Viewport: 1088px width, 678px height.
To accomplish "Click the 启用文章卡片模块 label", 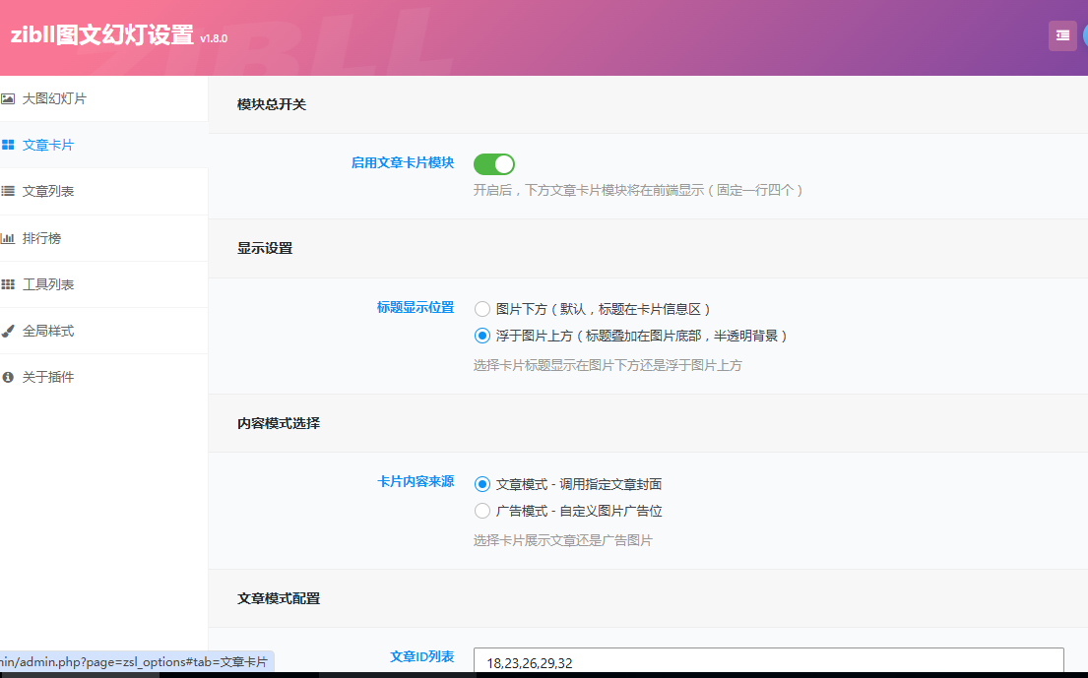I will pos(403,163).
